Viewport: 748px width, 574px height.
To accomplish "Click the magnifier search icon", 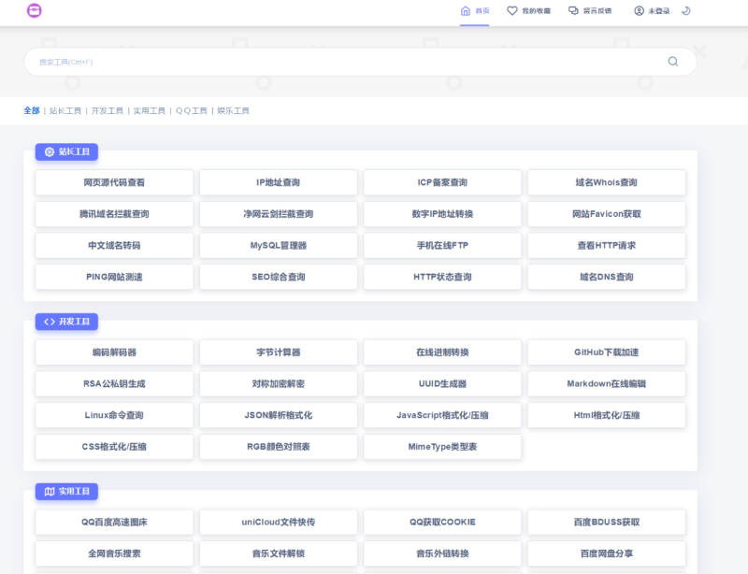I will point(672,62).
